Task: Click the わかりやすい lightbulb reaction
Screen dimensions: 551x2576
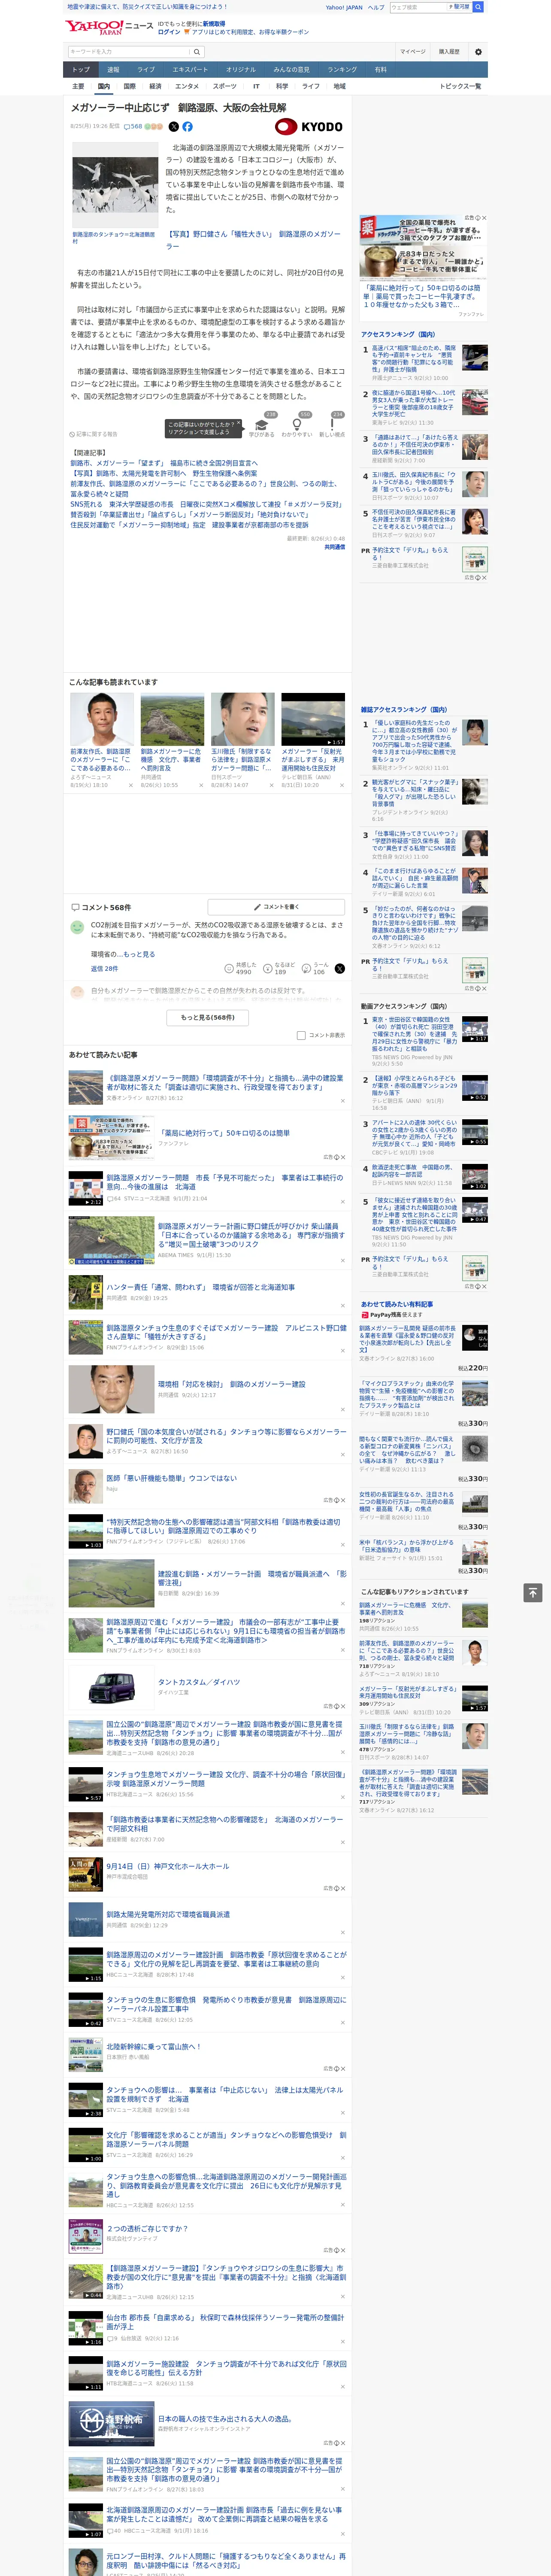Action: pos(297,424)
